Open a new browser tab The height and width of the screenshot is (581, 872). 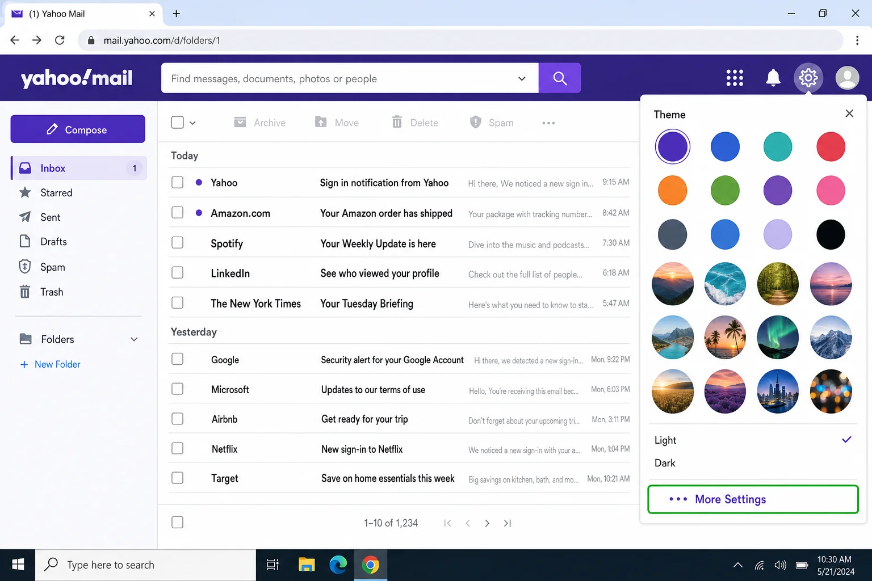coord(177,14)
